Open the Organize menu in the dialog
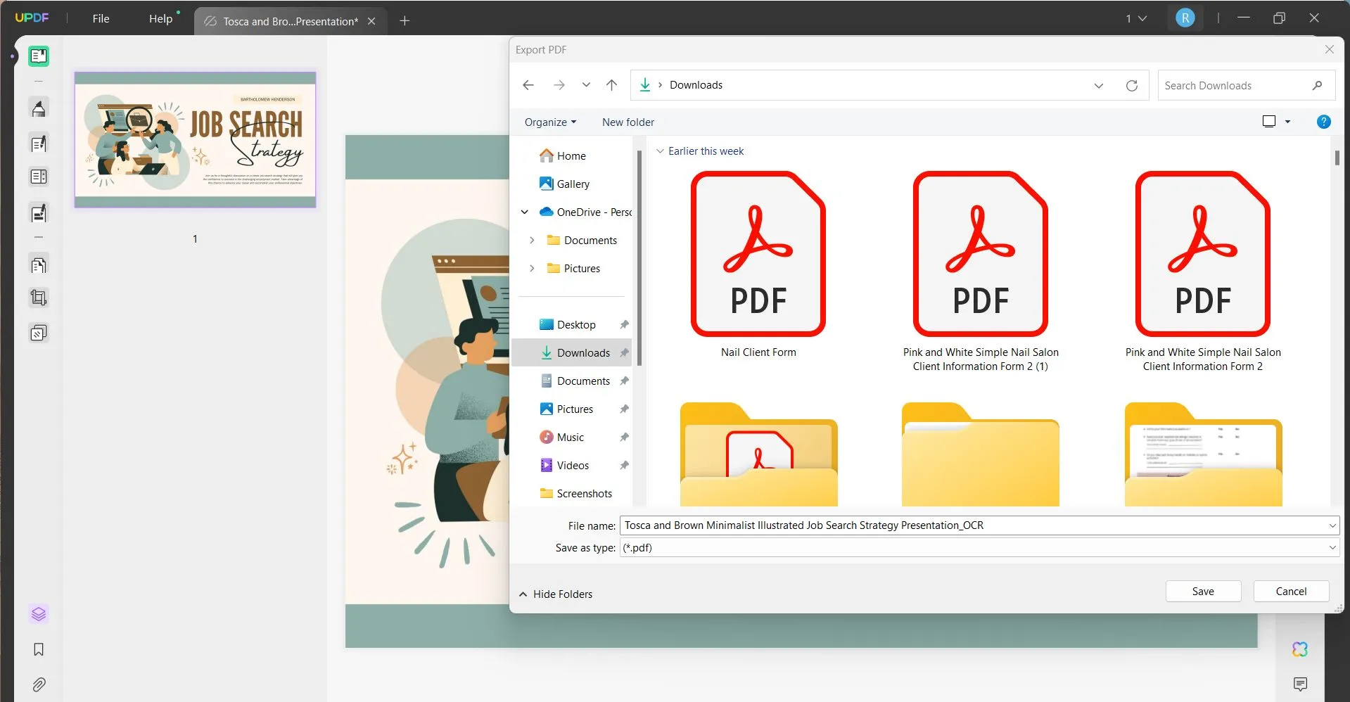Image resolution: width=1350 pixels, height=702 pixels. coord(549,122)
